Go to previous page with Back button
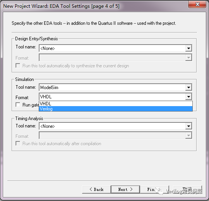209x201 pixels. 96,189
